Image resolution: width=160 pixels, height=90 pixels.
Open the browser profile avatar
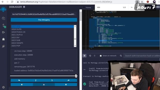[x=154, y=2]
